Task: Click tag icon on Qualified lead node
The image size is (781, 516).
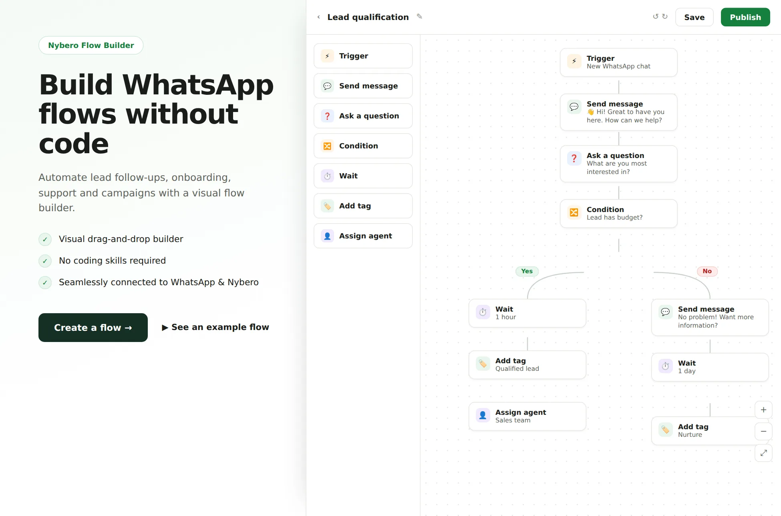Action: click(483, 364)
